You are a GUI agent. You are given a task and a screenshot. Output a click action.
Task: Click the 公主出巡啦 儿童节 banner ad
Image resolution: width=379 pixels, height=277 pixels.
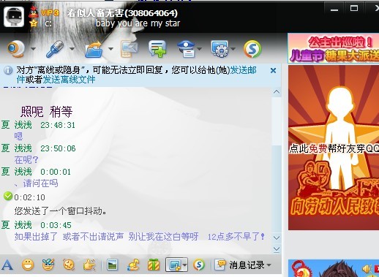point(334,48)
